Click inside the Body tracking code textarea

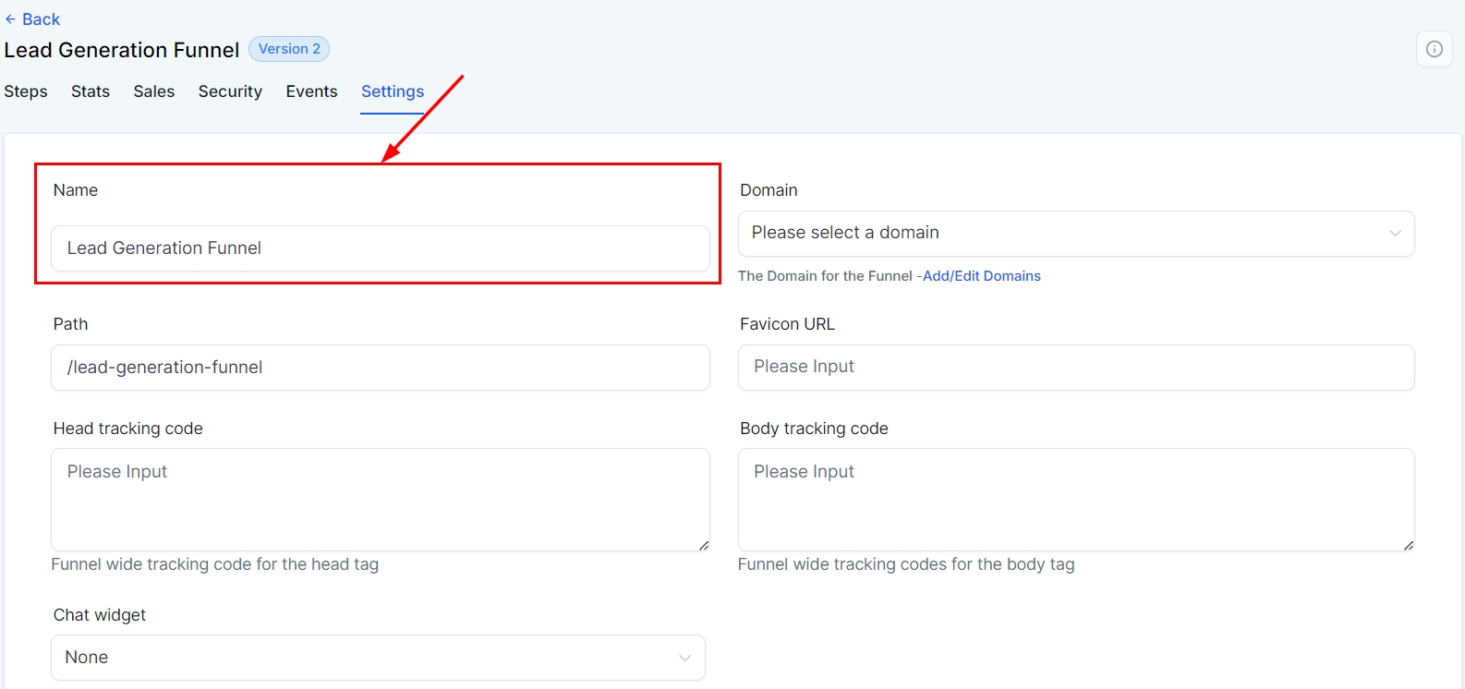click(1075, 499)
